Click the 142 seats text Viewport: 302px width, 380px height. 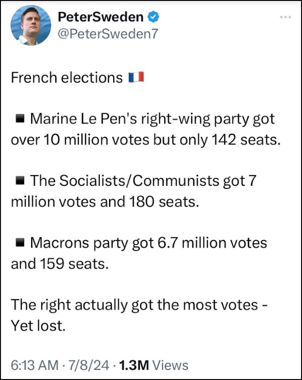(x=246, y=140)
